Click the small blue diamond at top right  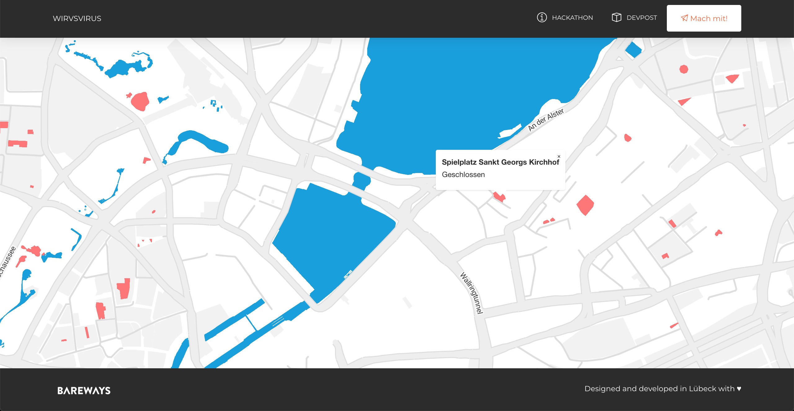click(633, 50)
